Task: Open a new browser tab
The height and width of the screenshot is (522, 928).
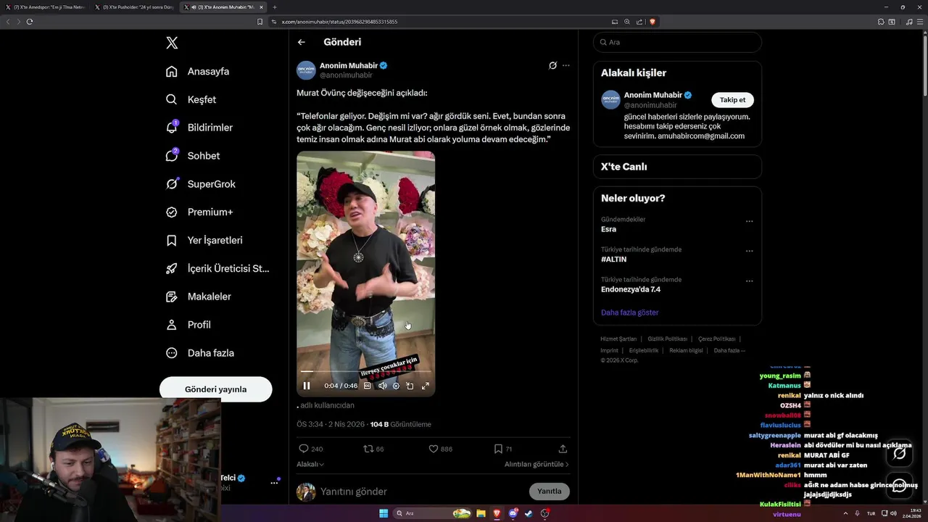Action: pyautogui.click(x=275, y=7)
